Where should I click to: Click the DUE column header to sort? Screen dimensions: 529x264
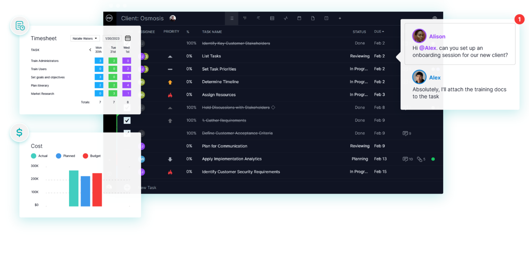[x=379, y=31]
